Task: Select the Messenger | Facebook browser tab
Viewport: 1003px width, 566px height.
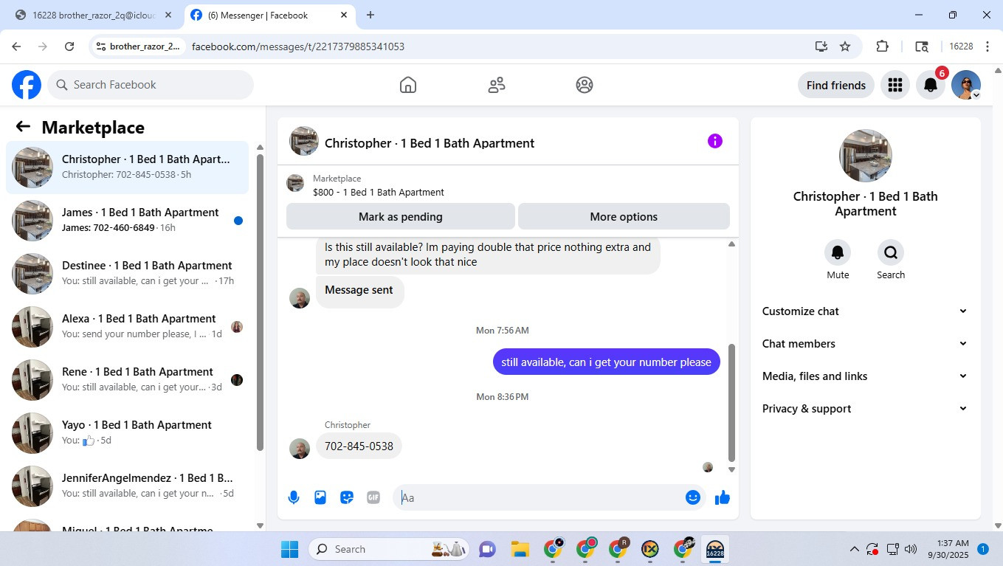Action: (269, 15)
